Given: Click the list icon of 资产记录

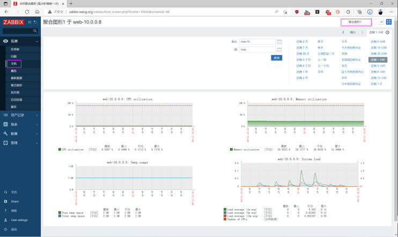Looking at the screenshot, I should (x=5, y=115).
